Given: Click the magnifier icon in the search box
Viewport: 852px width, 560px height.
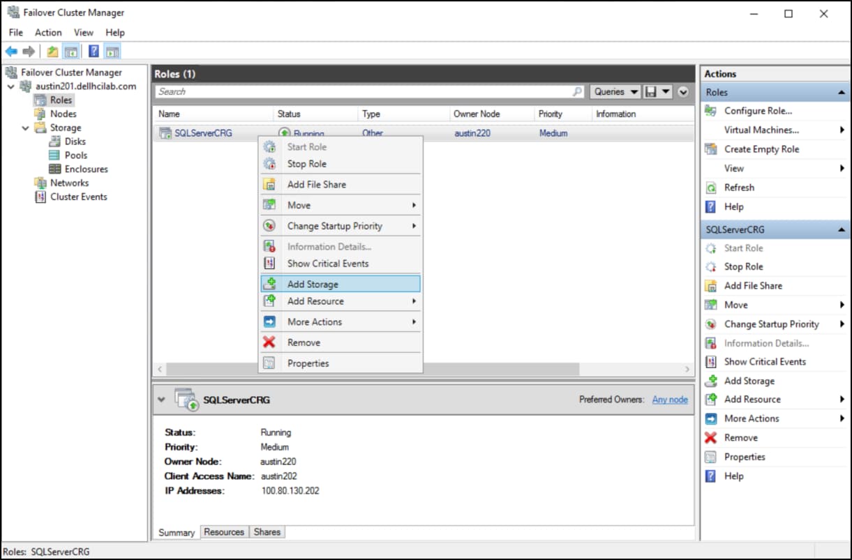Looking at the screenshot, I should tap(577, 91).
